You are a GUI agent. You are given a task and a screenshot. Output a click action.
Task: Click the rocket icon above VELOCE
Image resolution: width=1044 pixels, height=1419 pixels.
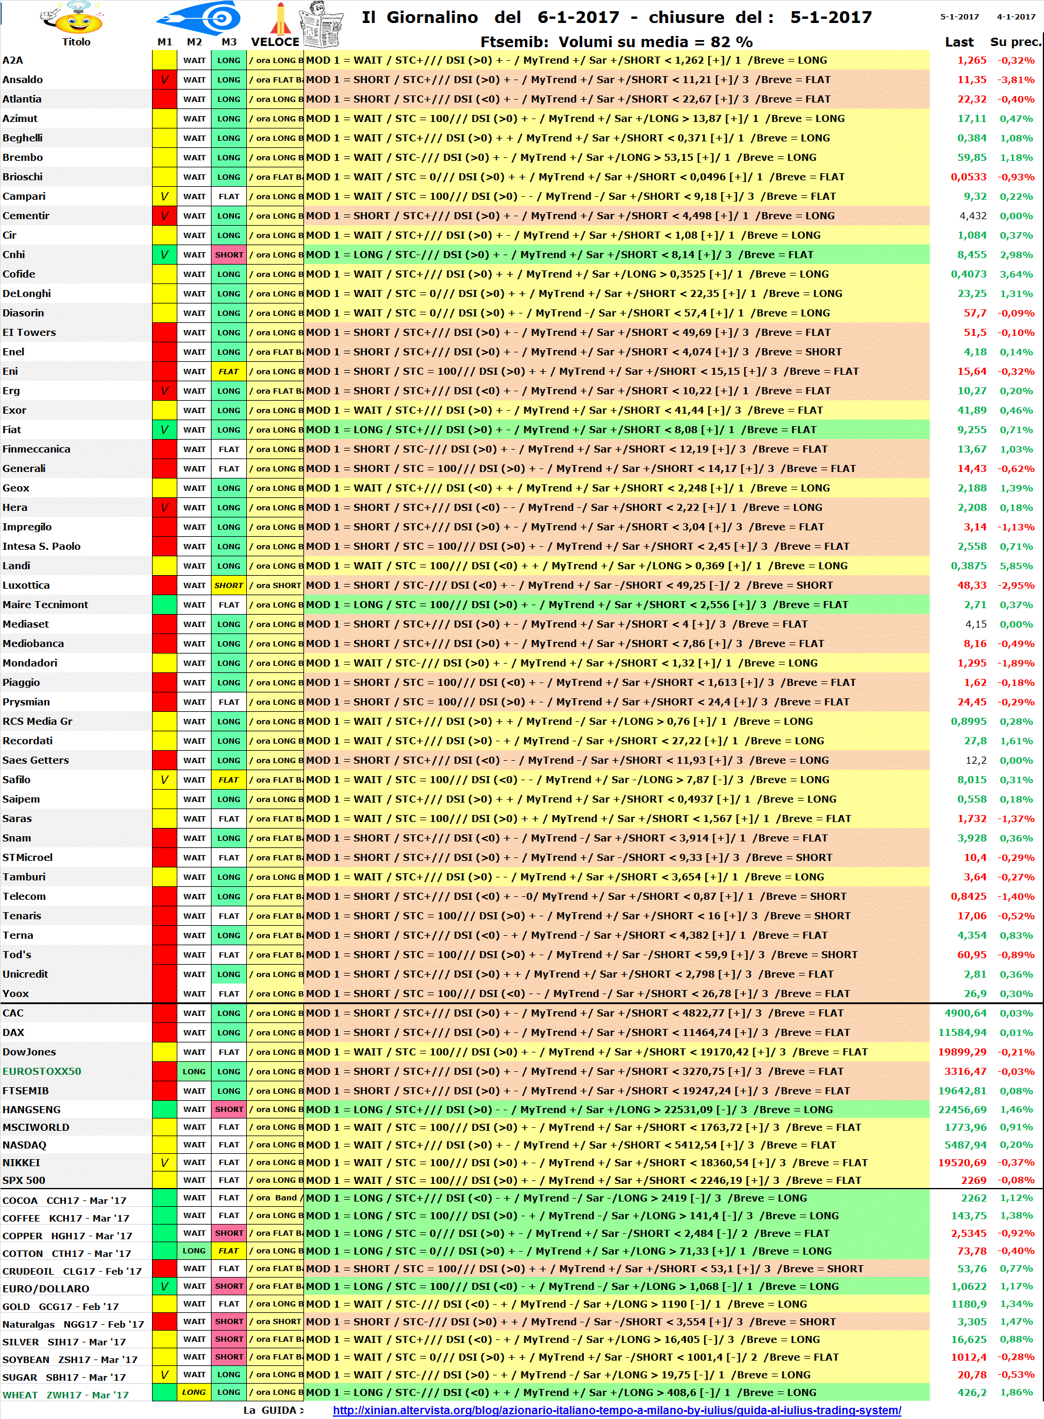coord(280,18)
